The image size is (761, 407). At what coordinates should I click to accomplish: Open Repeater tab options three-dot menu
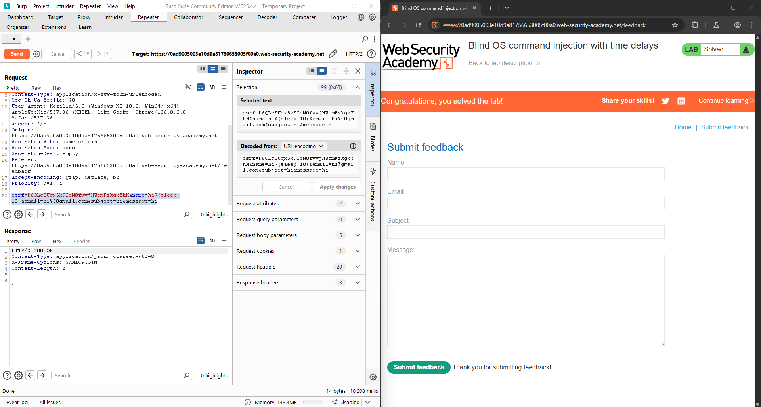click(x=374, y=39)
